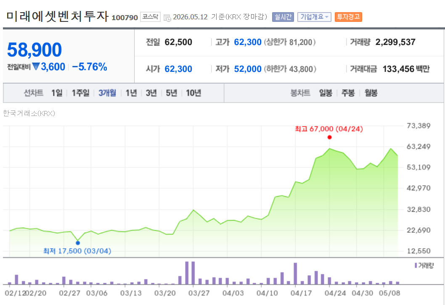Click the -5.76% change rate
Image resolution: width=445 pixels, height=305 pixels.
(x=90, y=67)
